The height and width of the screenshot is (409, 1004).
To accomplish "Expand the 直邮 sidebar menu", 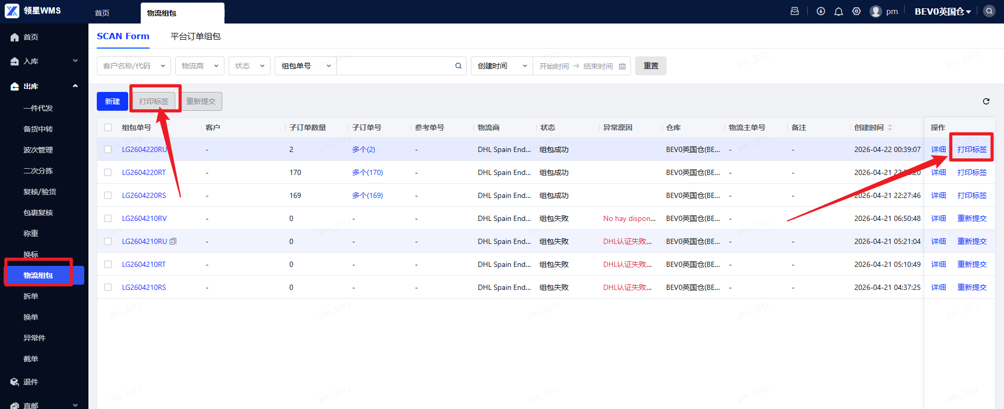I will tap(75, 405).
